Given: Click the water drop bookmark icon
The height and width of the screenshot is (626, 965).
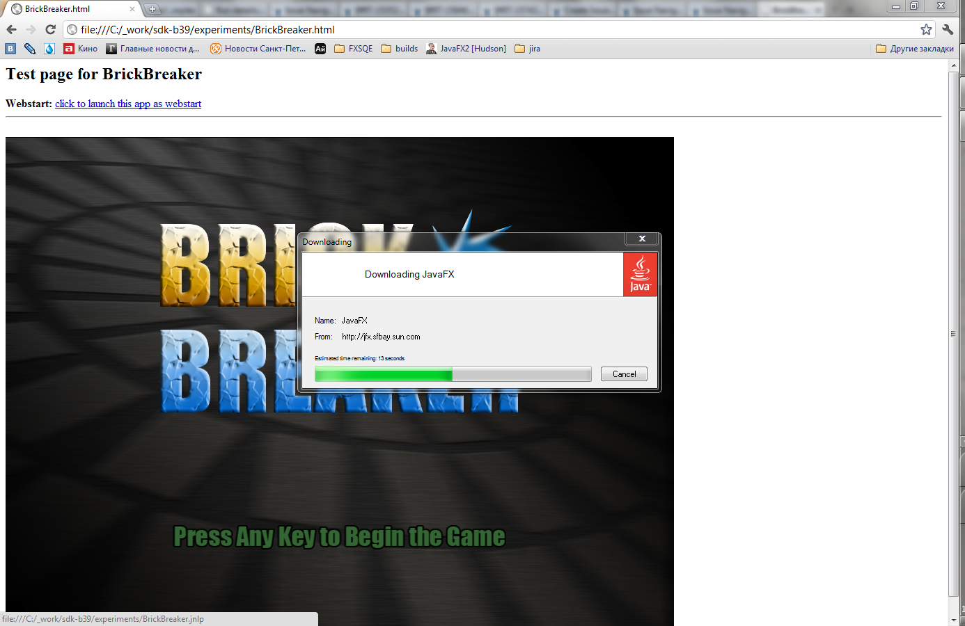Looking at the screenshot, I should 49,49.
